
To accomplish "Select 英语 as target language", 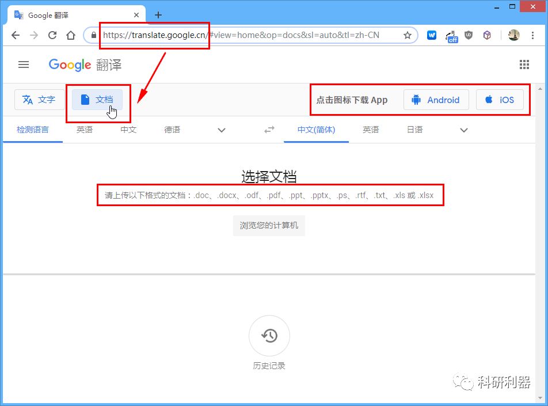I will click(x=371, y=130).
